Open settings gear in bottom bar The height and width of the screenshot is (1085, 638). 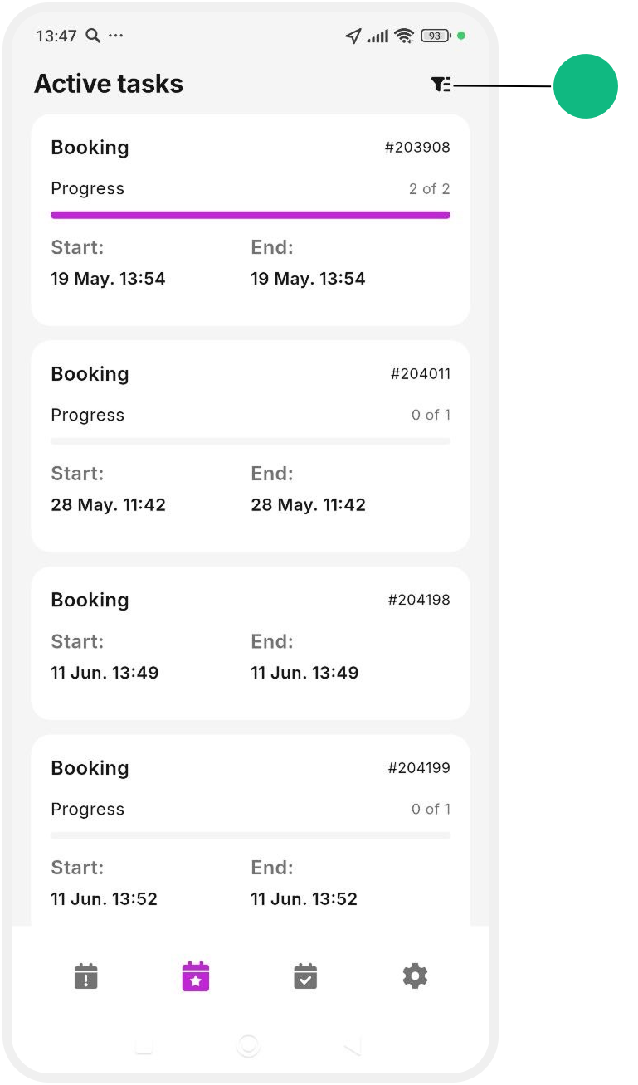[415, 976]
